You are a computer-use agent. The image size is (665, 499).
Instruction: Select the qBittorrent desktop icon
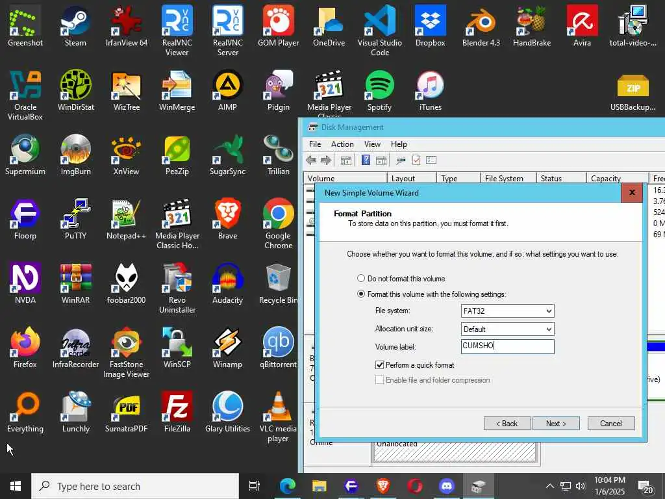pyautogui.click(x=278, y=348)
